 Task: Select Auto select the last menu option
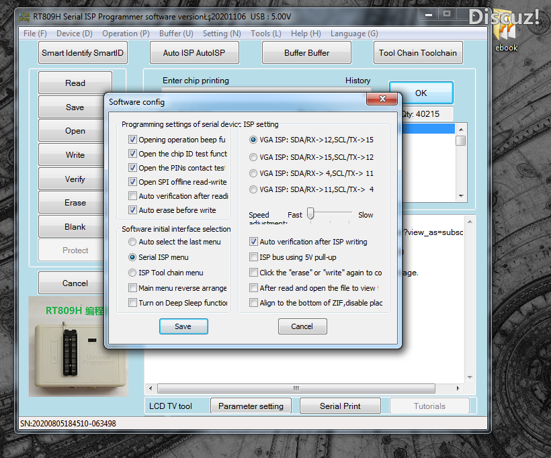pos(133,242)
